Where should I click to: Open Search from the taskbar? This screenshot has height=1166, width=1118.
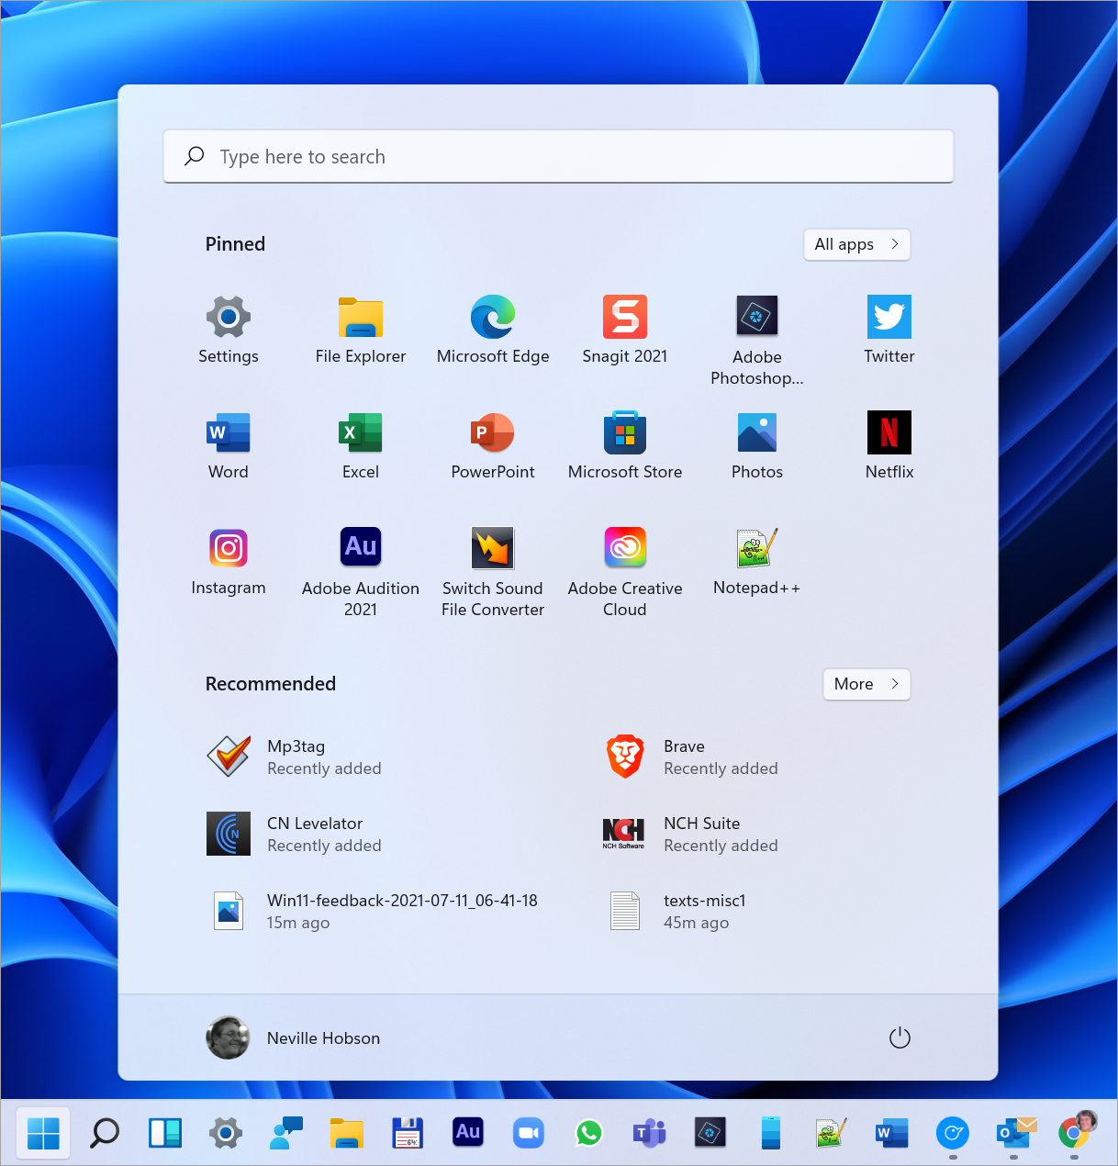(x=105, y=1133)
